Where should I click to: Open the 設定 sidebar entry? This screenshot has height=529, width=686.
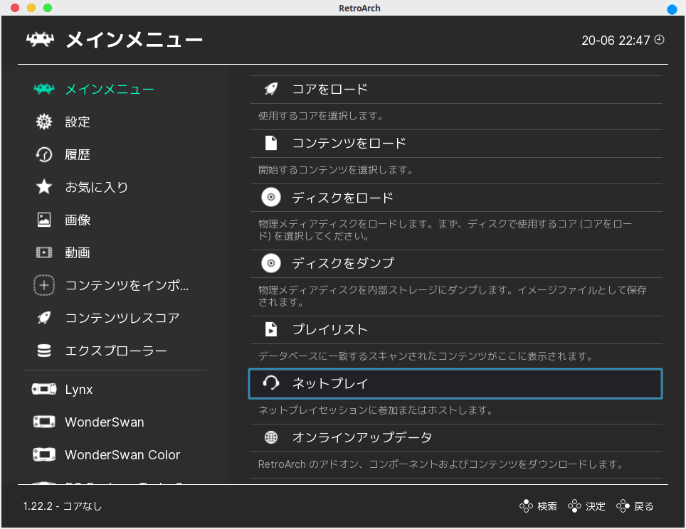[78, 122]
